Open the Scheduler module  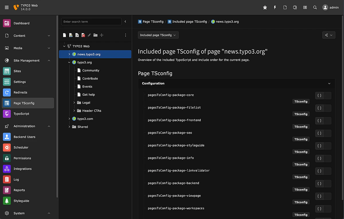21,147
